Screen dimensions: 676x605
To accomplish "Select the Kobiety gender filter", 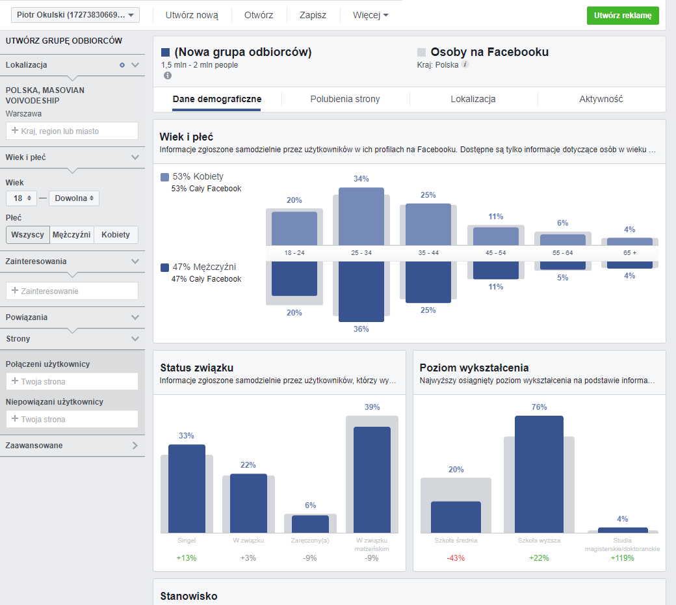I will 116,235.
